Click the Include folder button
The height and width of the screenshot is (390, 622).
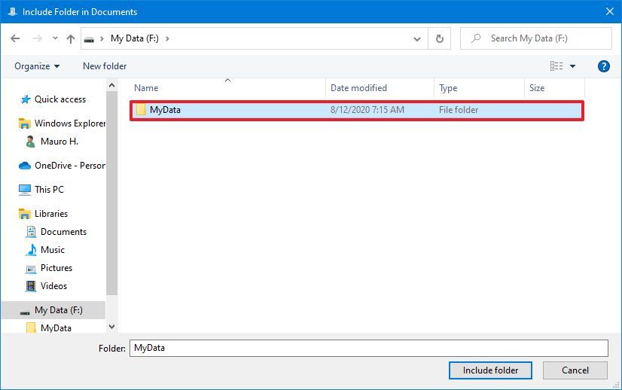click(x=490, y=370)
